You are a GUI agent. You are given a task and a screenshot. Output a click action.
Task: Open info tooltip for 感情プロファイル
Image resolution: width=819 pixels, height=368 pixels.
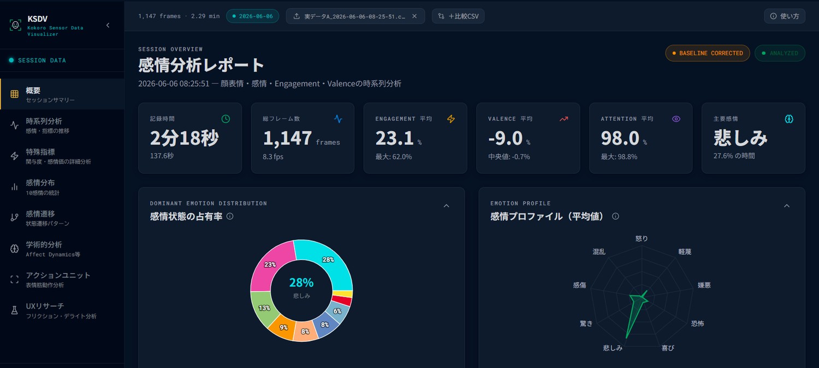(x=615, y=216)
